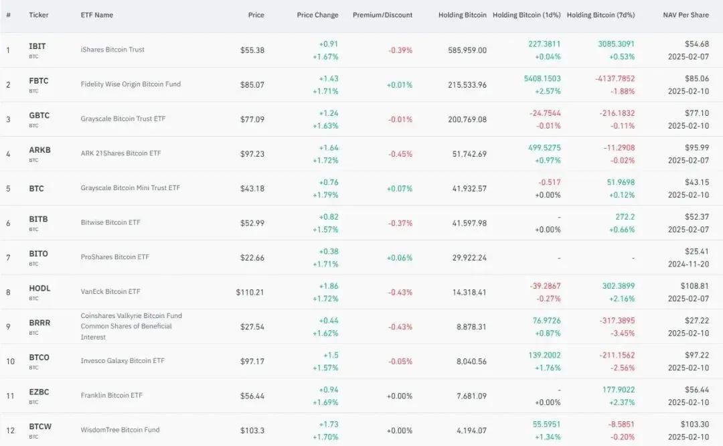Select VanEck Bitcoin ETF name
Image resolution: width=723 pixels, height=446 pixels.
coord(110,291)
